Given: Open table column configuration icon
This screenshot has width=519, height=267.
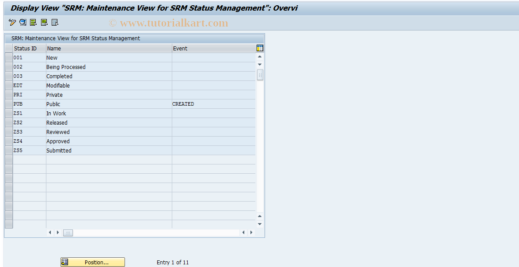Looking at the screenshot, I should pos(260,48).
